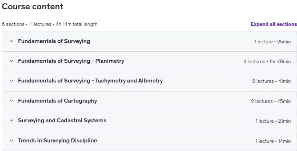Open the Fundamentals of Surveying title
This screenshot has width=297, height=151.
click(x=54, y=41)
